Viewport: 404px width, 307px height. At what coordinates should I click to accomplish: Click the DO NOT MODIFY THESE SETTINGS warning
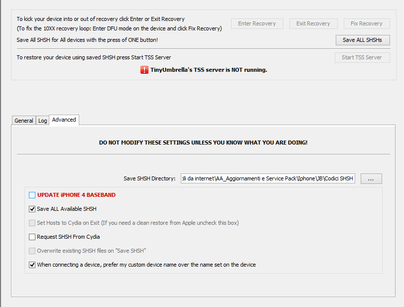(x=203, y=143)
